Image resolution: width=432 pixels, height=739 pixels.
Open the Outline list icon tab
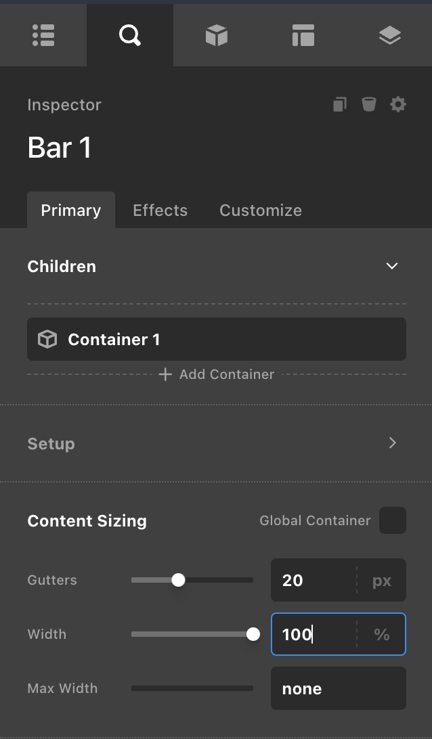click(43, 35)
